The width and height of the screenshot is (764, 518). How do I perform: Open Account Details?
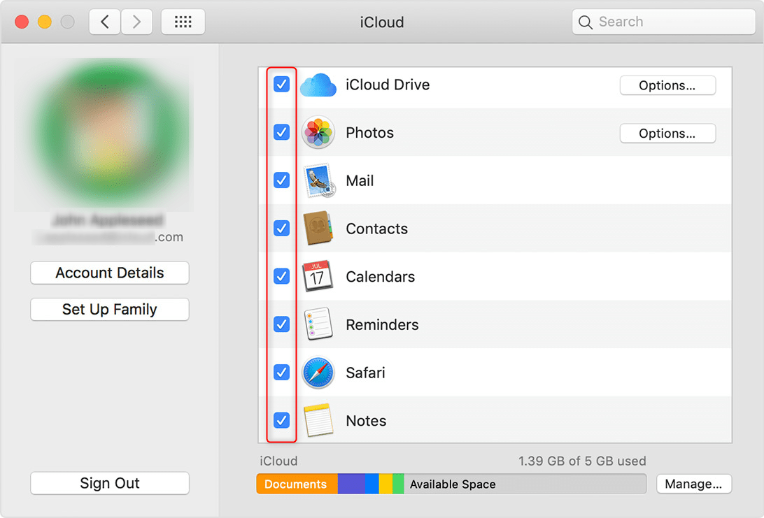pyautogui.click(x=110, y=273)
